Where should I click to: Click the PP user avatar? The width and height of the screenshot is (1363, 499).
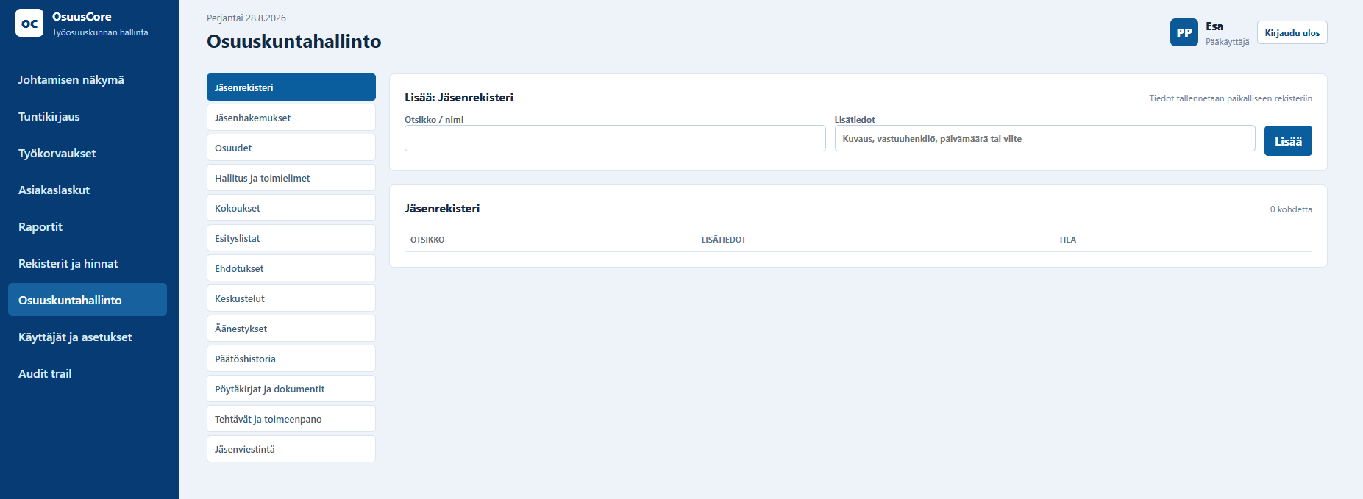pyautogui.click(x=1184, y=32)
